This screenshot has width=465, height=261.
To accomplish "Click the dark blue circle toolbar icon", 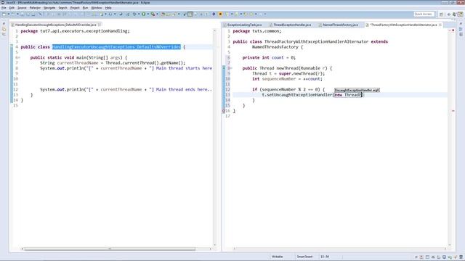I will tap(214, 14).
